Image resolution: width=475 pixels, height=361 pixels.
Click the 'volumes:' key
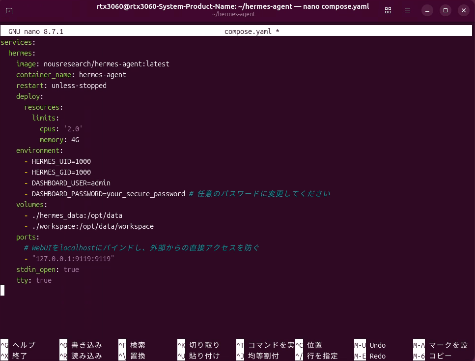tap(32, 205)
